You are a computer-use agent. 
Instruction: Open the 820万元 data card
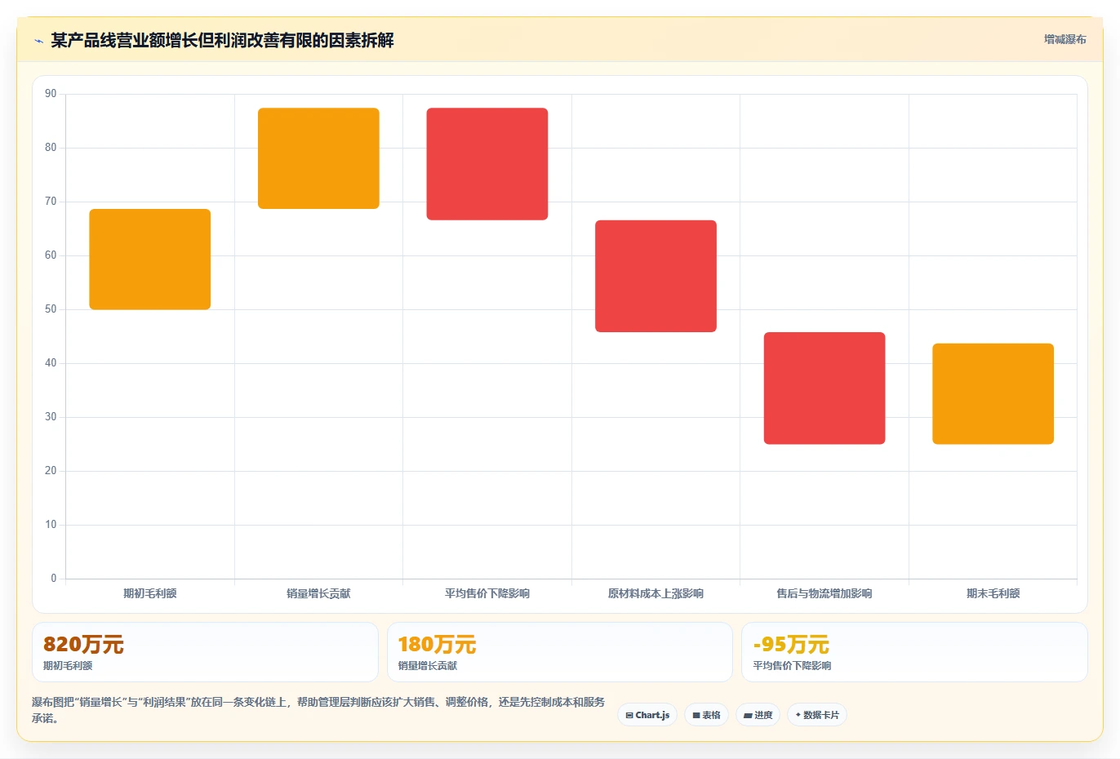205,652
